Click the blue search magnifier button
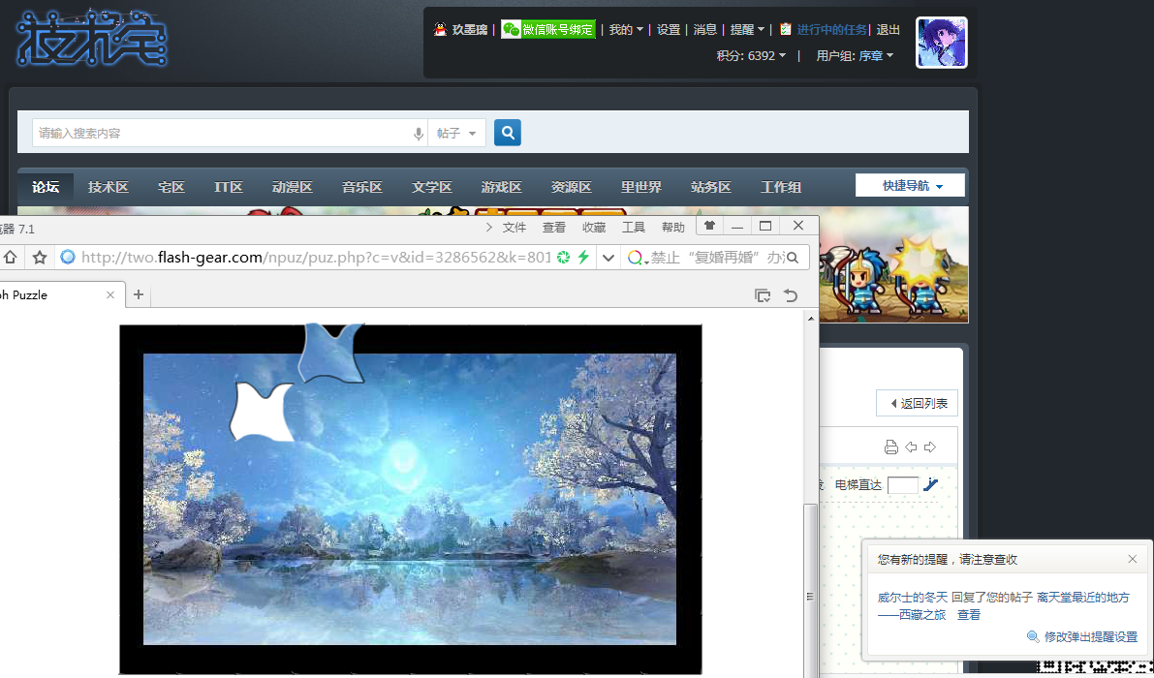1154x678 pixels. [x=508, y=133]
